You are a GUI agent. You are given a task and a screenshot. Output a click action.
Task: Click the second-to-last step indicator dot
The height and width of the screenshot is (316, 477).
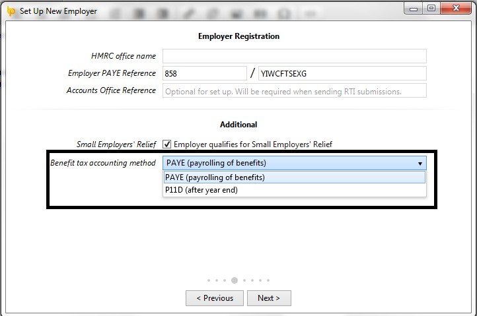coord(260,280)
